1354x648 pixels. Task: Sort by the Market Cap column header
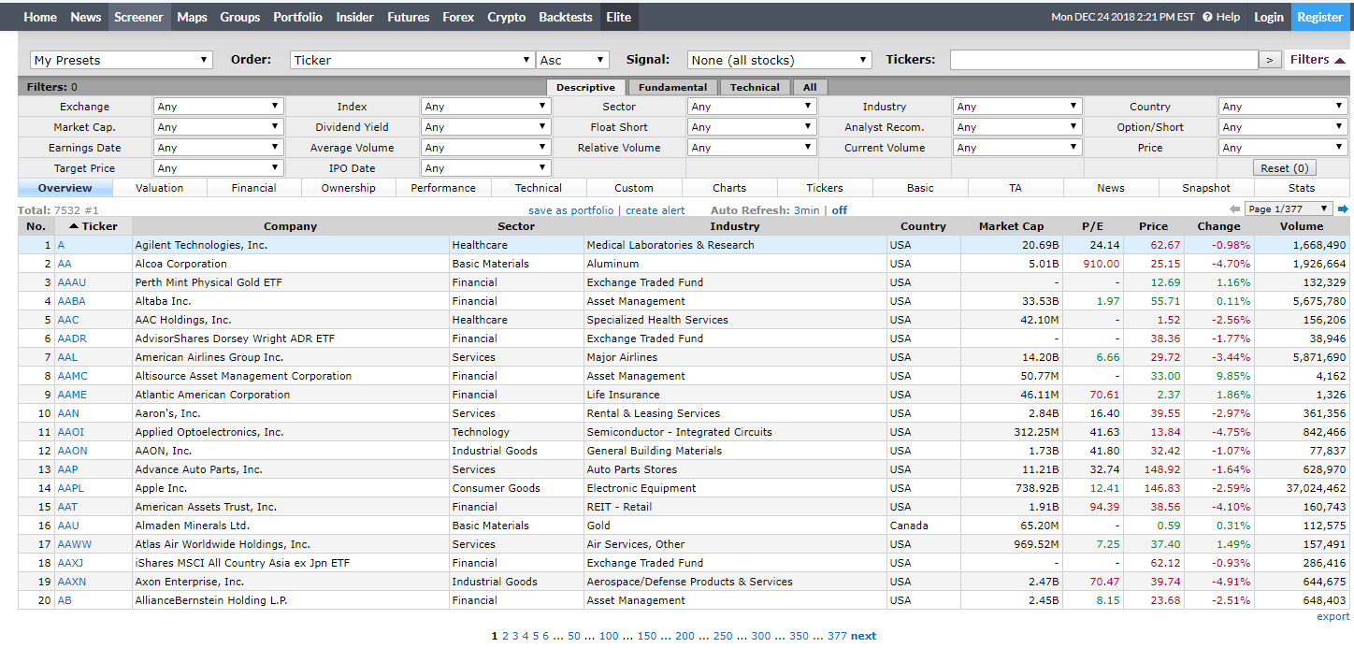(1011, 226)
